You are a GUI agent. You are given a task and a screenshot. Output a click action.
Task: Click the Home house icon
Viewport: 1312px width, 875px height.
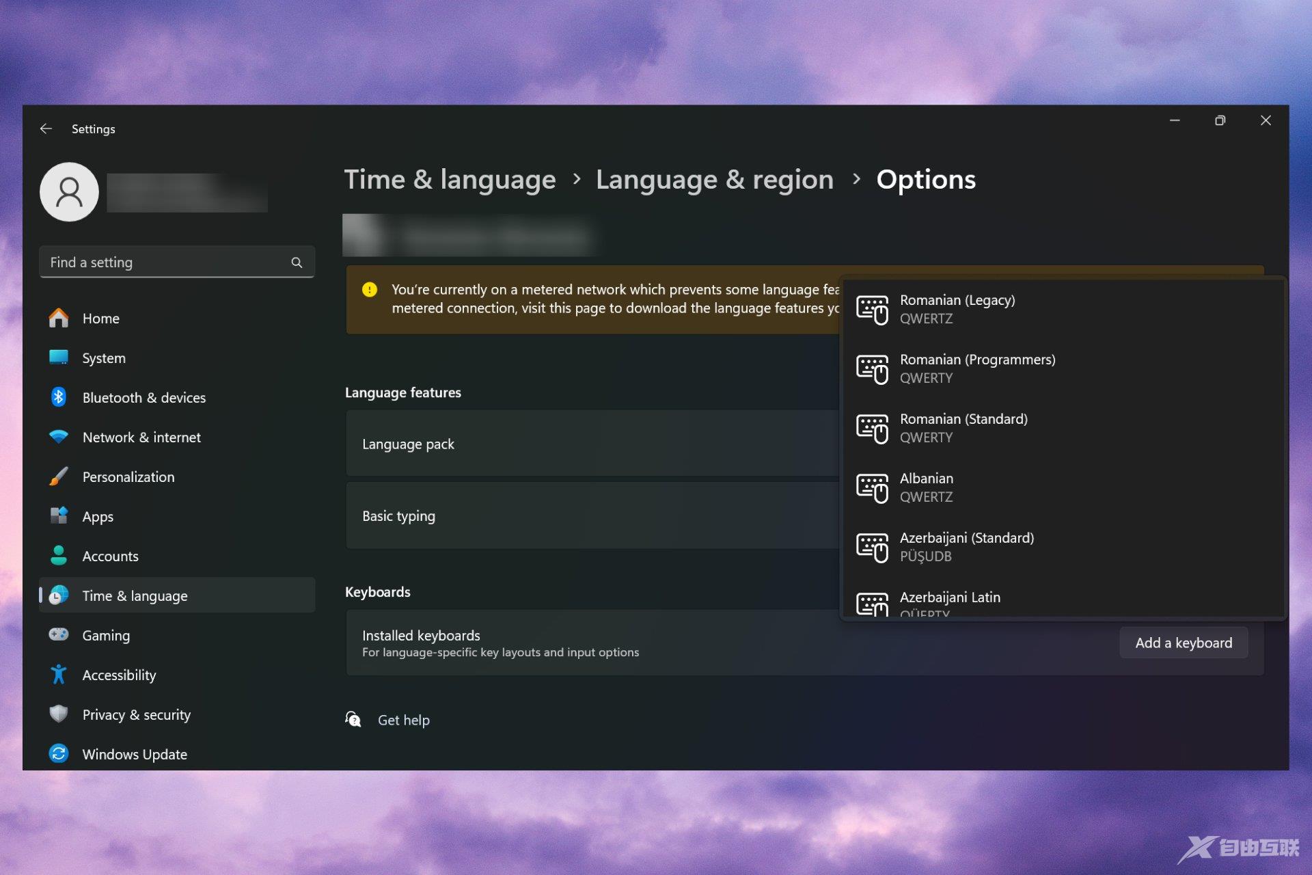tap(59, 318)
